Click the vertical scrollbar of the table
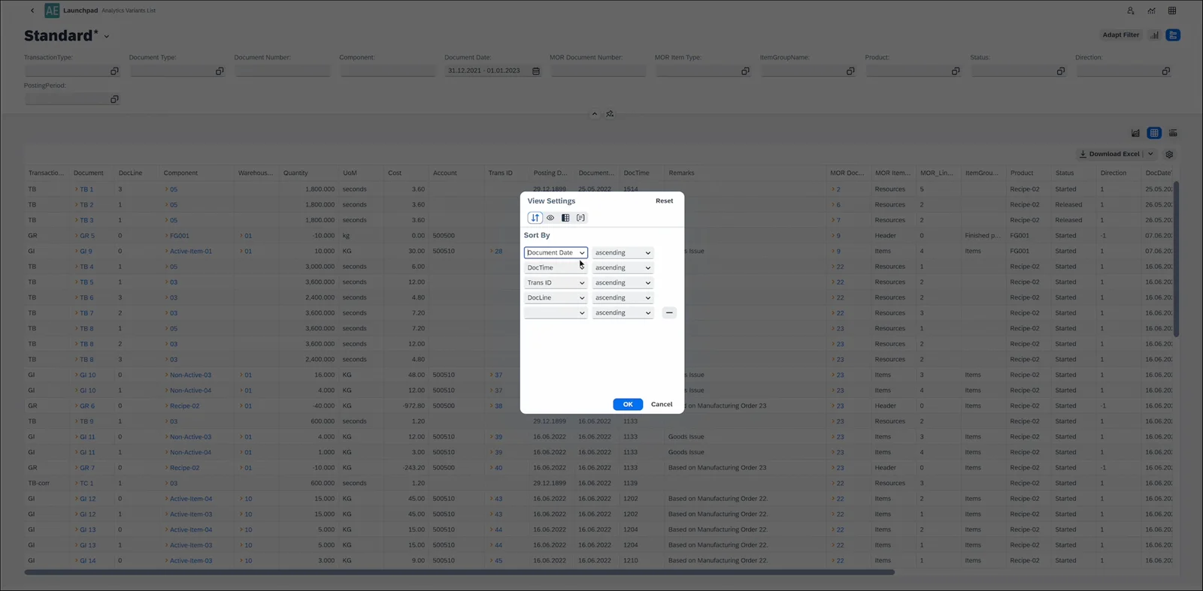1203x591 pixels. click(1176, 259)
